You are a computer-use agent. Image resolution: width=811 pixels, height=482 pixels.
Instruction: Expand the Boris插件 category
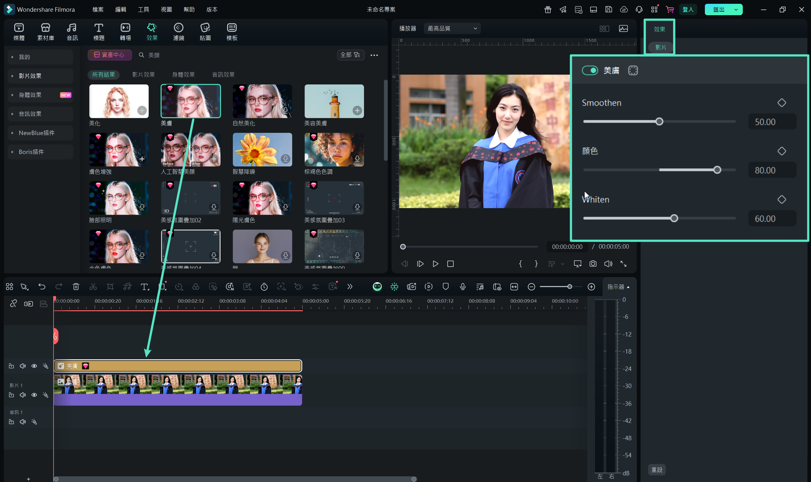[40, 152]
